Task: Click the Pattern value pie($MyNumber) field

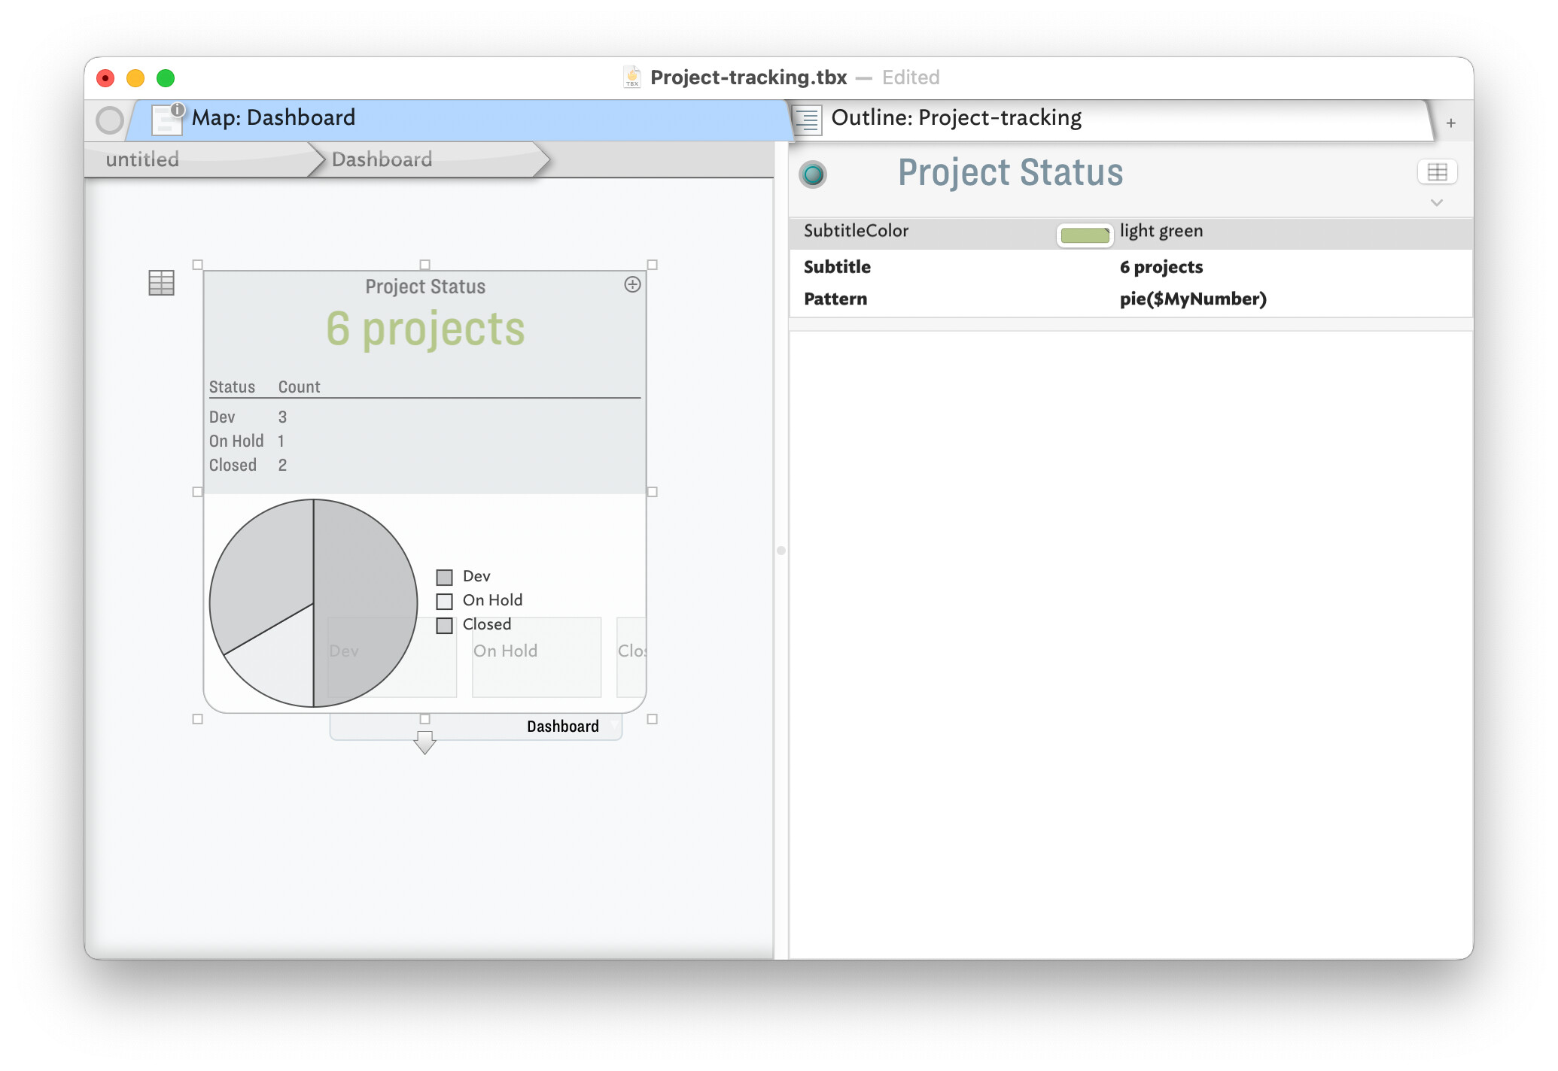Action: click(x=1192, y=299)
